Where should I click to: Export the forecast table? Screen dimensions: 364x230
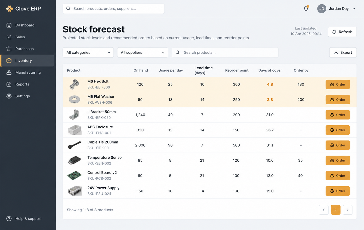343,52
